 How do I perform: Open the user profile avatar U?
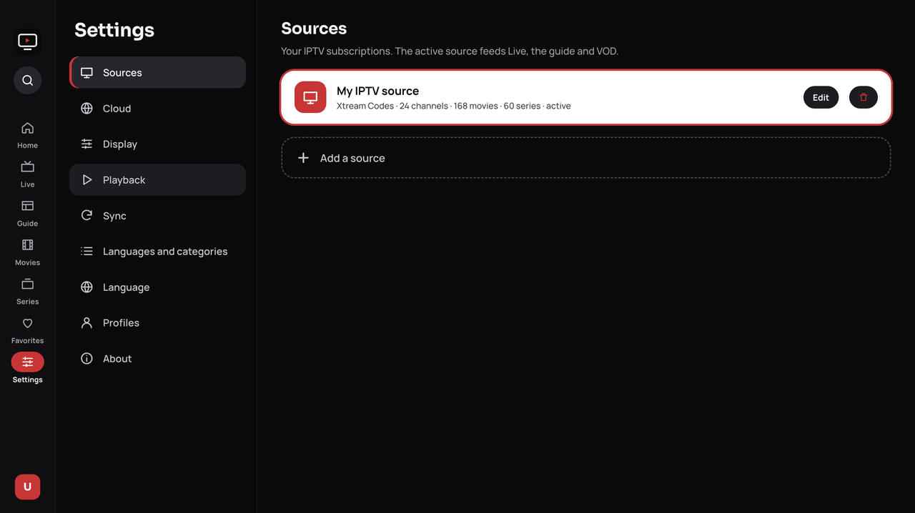[27, 487]
